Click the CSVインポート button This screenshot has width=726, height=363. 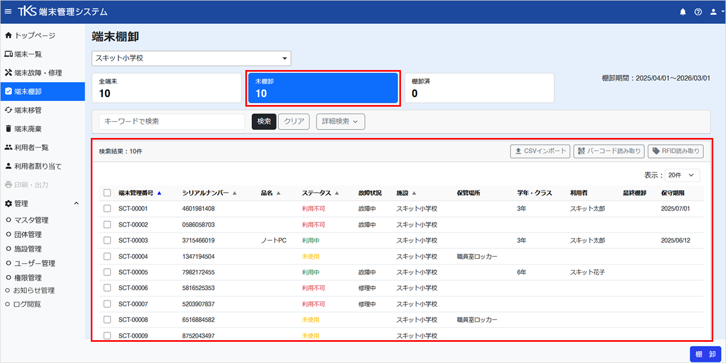click(540, 151)
